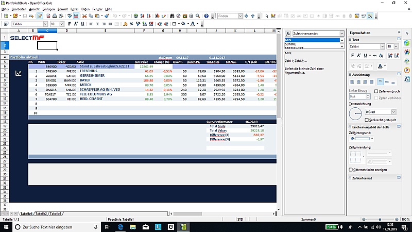Close the Eigenschaften panel
This screenshot has height=232, width=412.
pyautogui.click(x=399, y=32)
